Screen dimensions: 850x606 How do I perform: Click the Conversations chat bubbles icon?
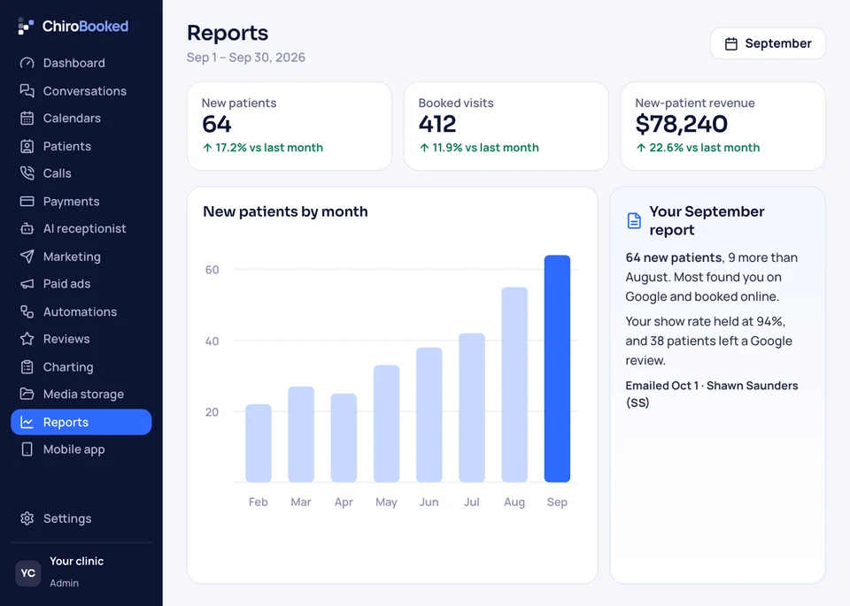[27, 90]
